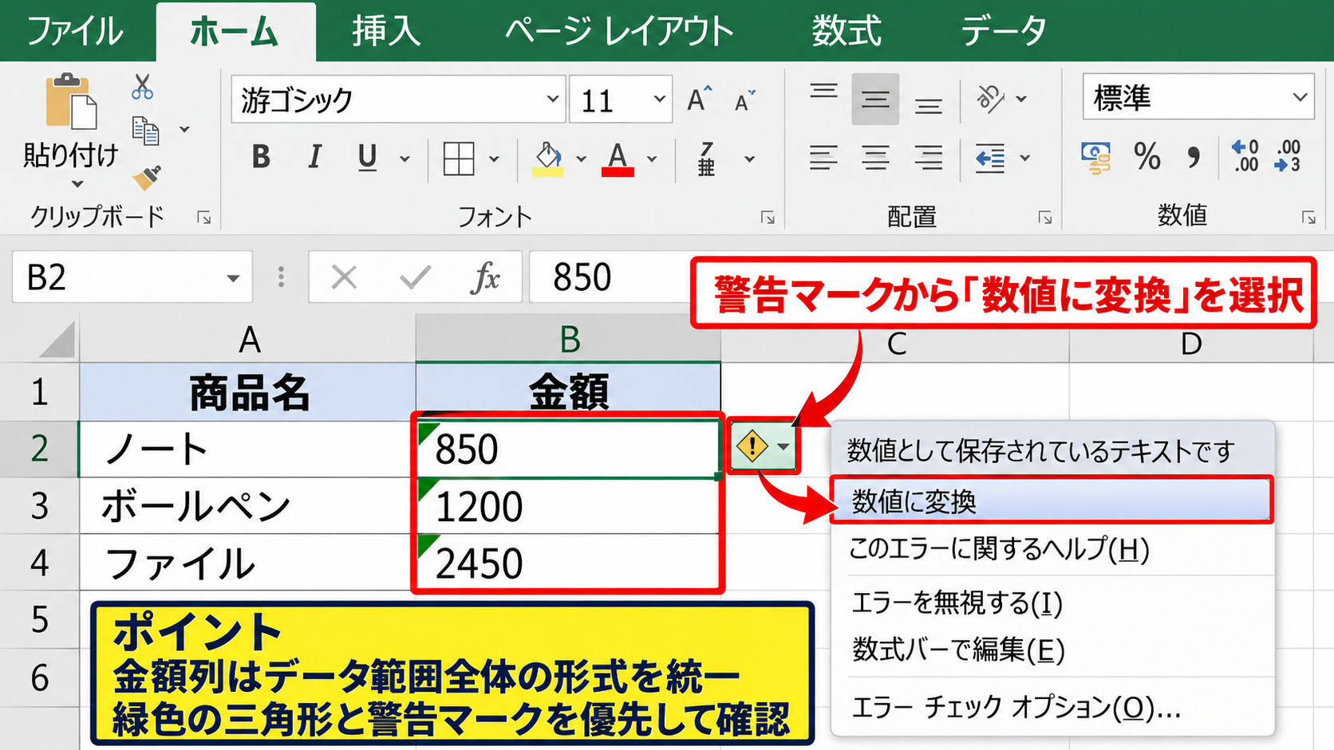This screenshot has height=750, width=1334.
Task: Click the yellow fill color bucket
Action: [x=548, y=159]
